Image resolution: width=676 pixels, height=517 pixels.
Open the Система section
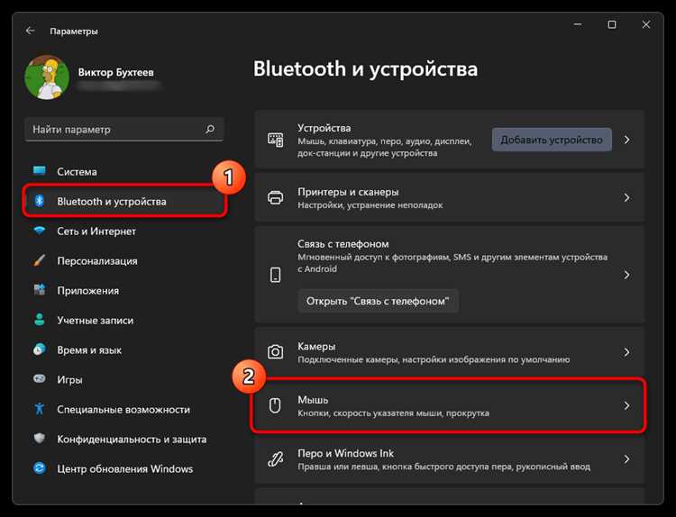(x=124, y=171)
